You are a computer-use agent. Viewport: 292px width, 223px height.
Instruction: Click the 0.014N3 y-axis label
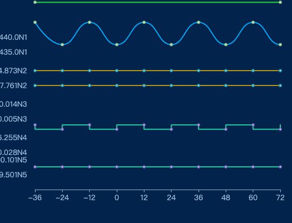pos(13,104)
